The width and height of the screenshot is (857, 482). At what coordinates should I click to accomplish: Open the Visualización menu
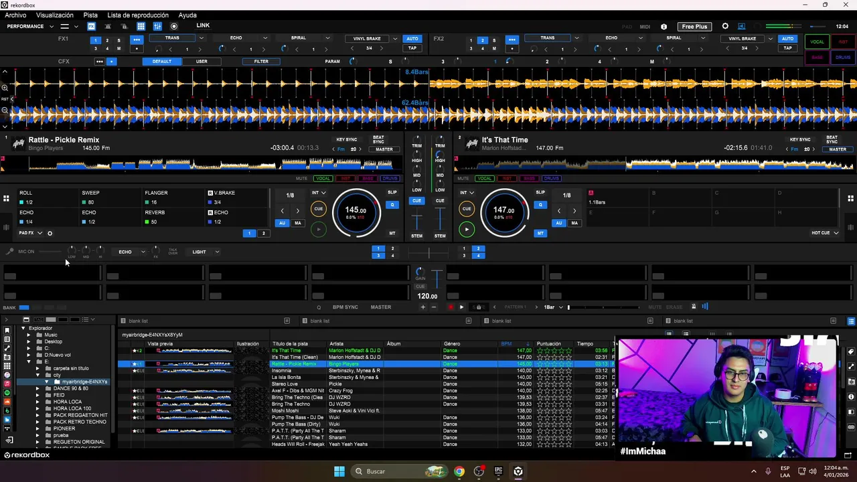(x=55, y=15)
